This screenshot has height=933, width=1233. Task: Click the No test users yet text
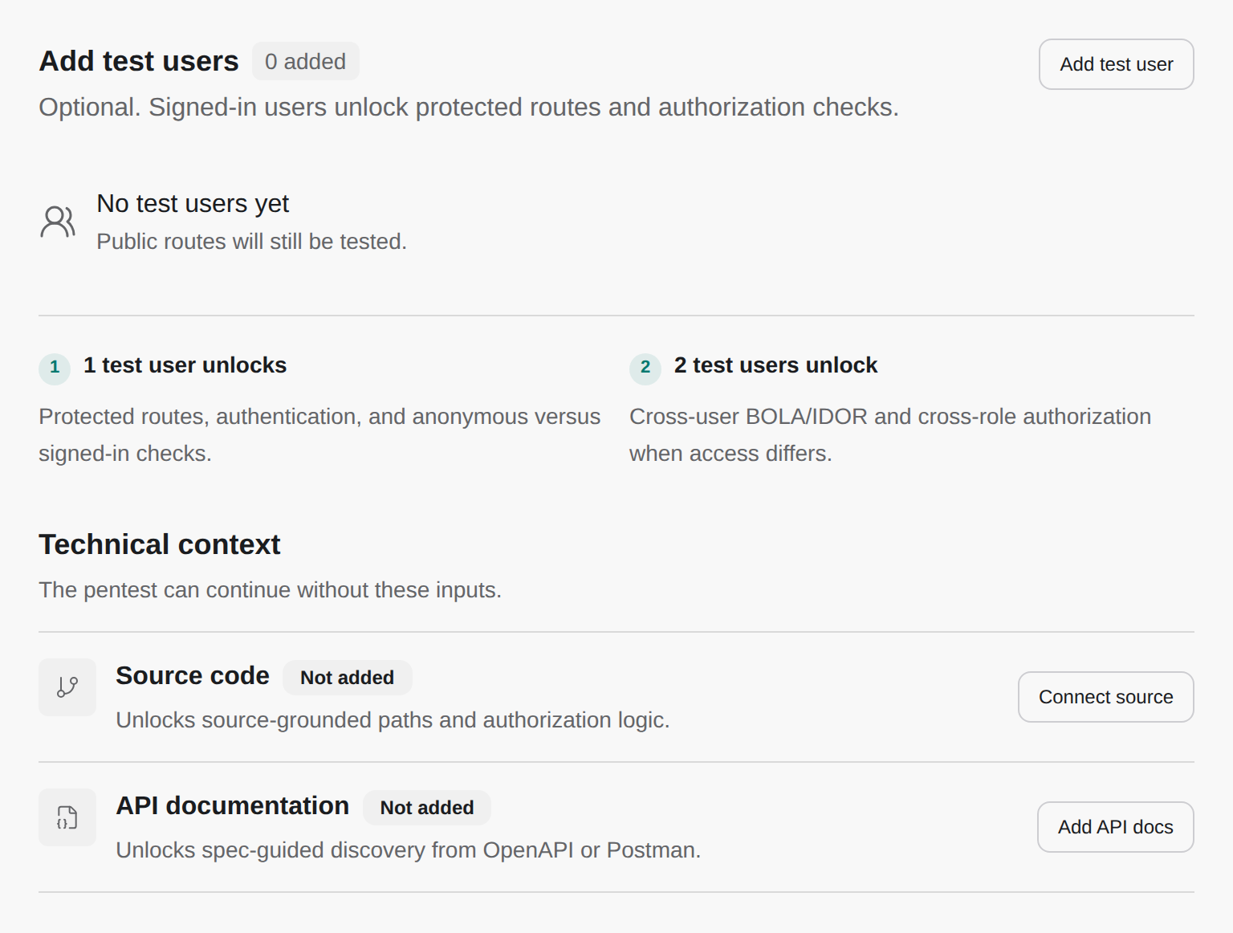coord(193,204)
